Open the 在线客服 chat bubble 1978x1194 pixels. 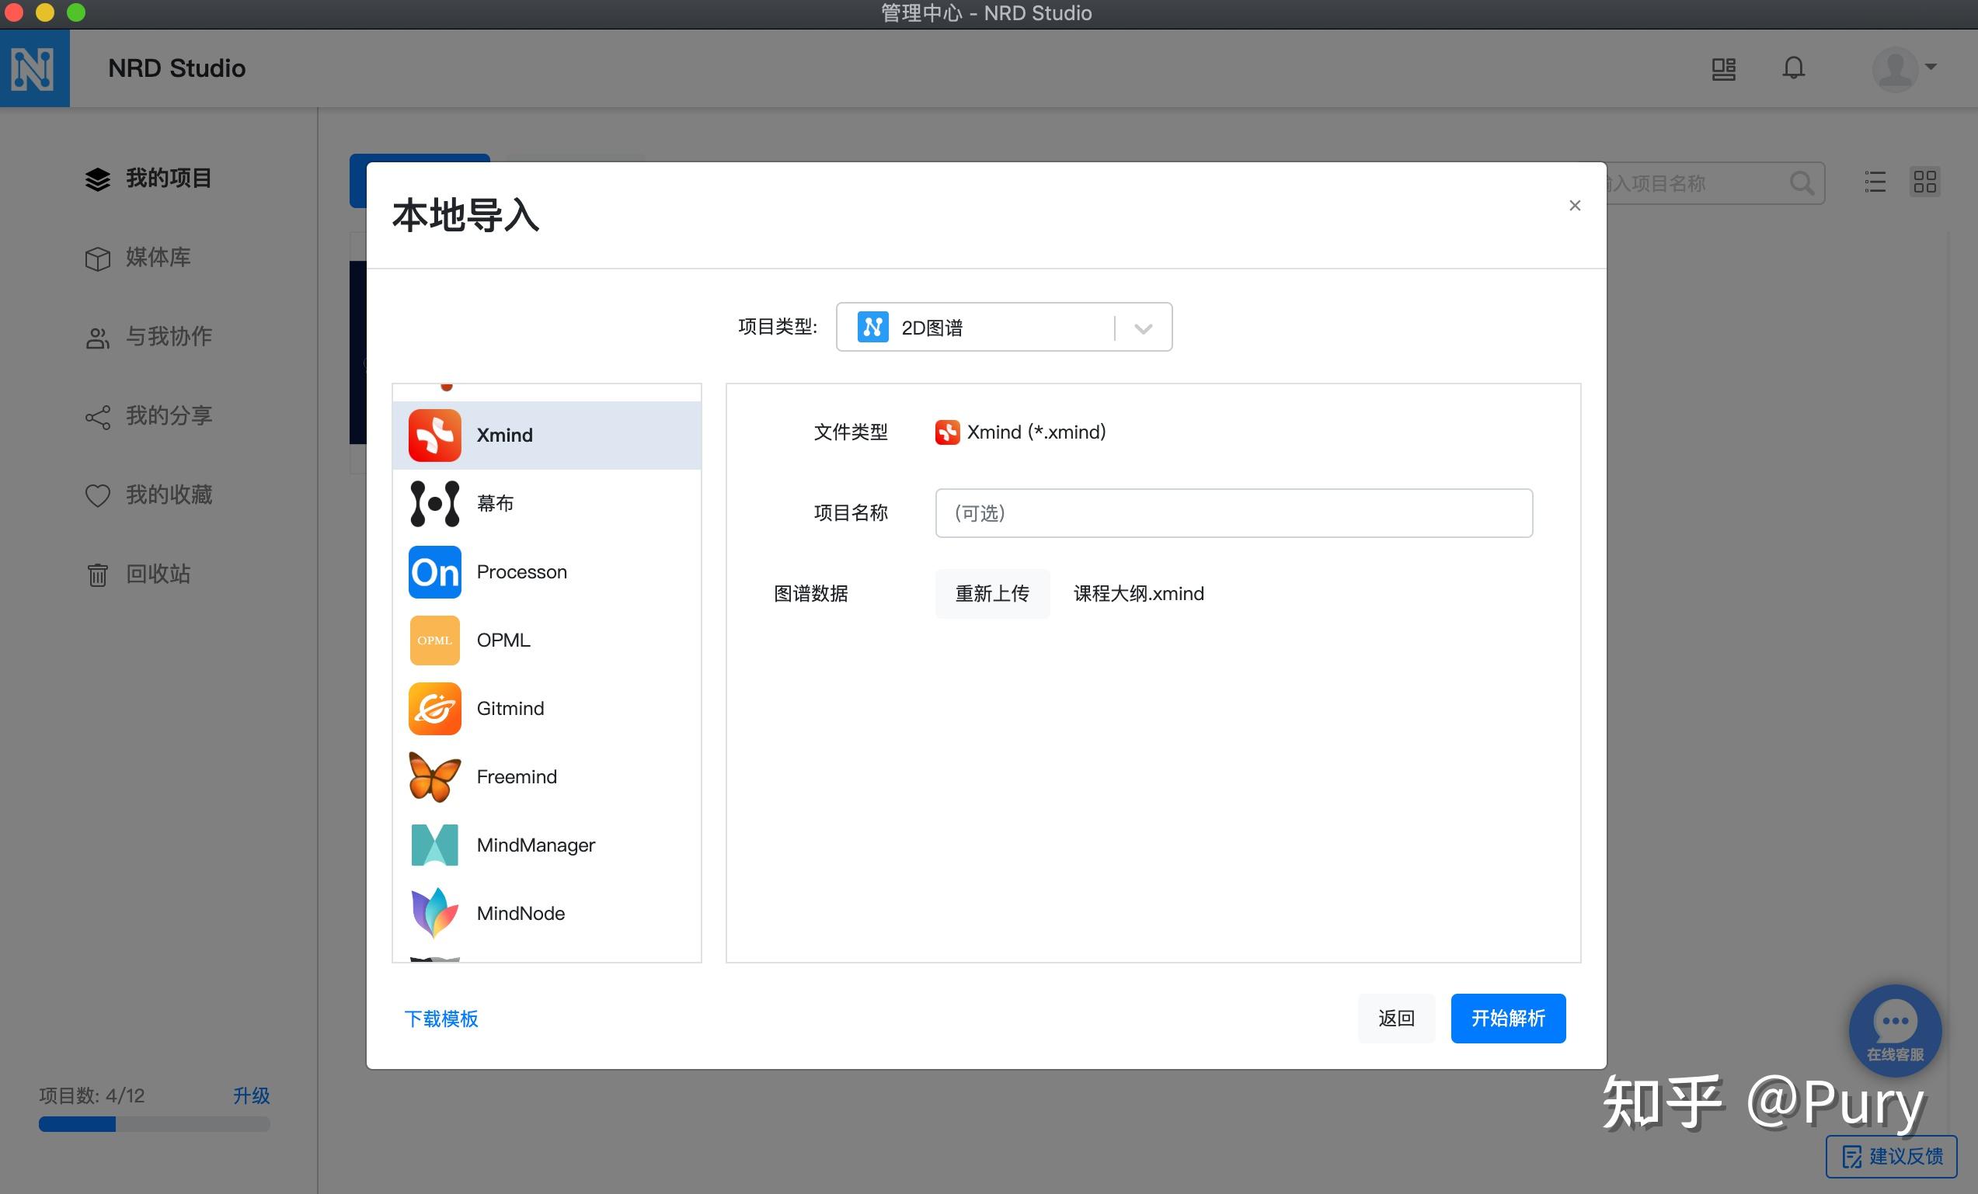pyautogui.click(x=1895, y=1031)
